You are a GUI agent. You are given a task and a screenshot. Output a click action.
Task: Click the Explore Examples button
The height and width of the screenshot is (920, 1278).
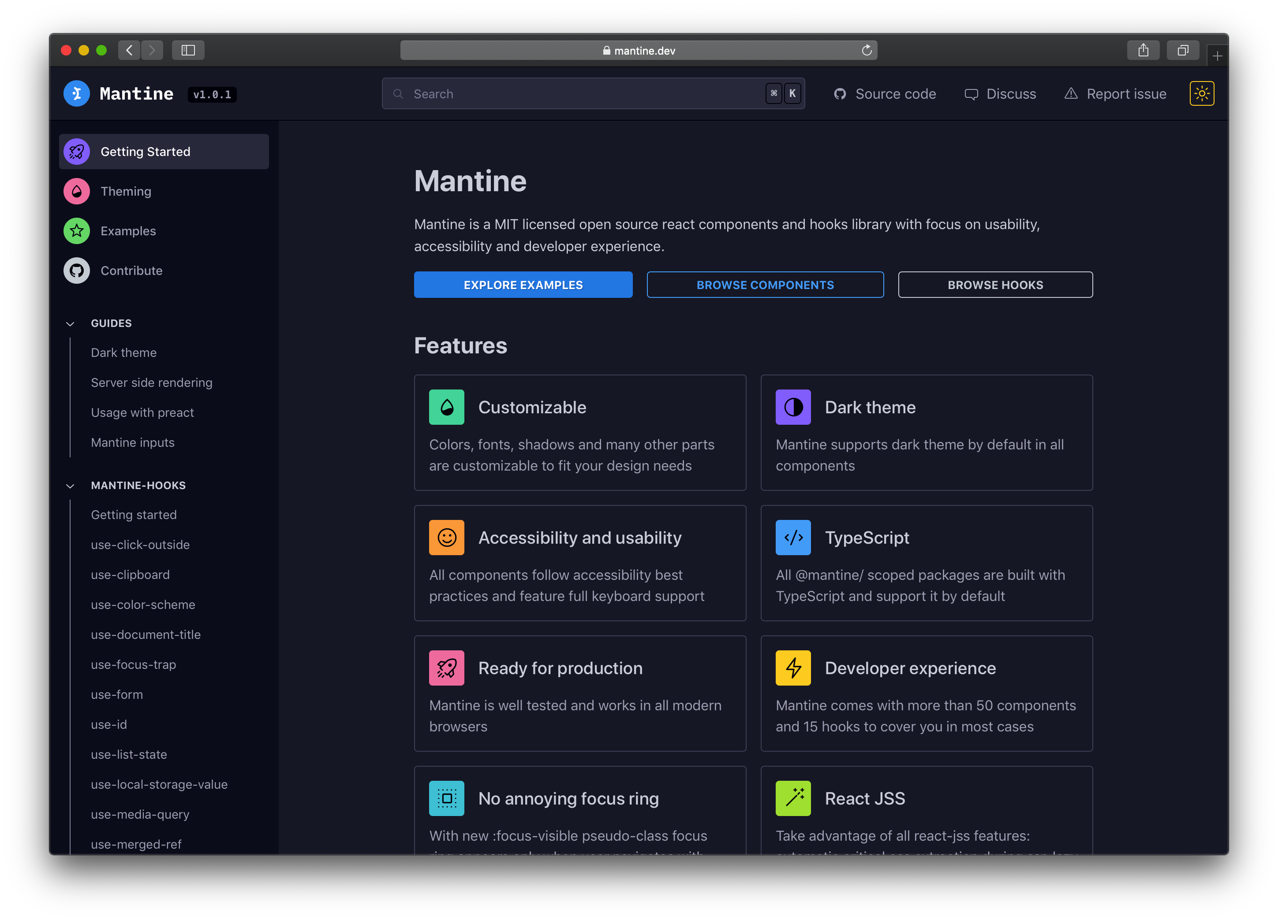(x=523, y=285)
